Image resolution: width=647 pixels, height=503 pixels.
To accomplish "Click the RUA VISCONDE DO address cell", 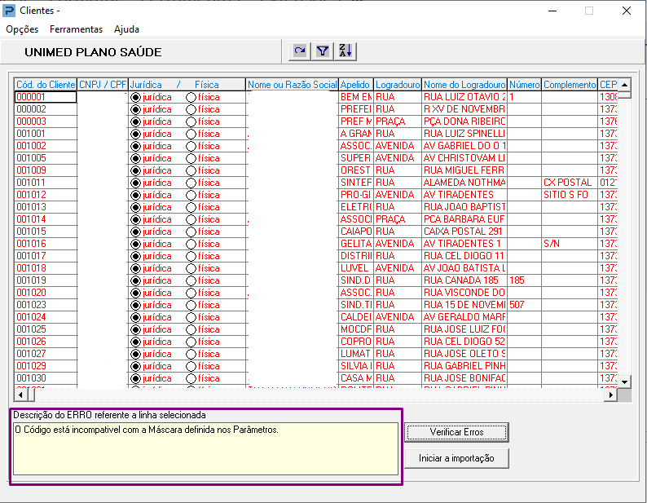I will coord(464,293).
